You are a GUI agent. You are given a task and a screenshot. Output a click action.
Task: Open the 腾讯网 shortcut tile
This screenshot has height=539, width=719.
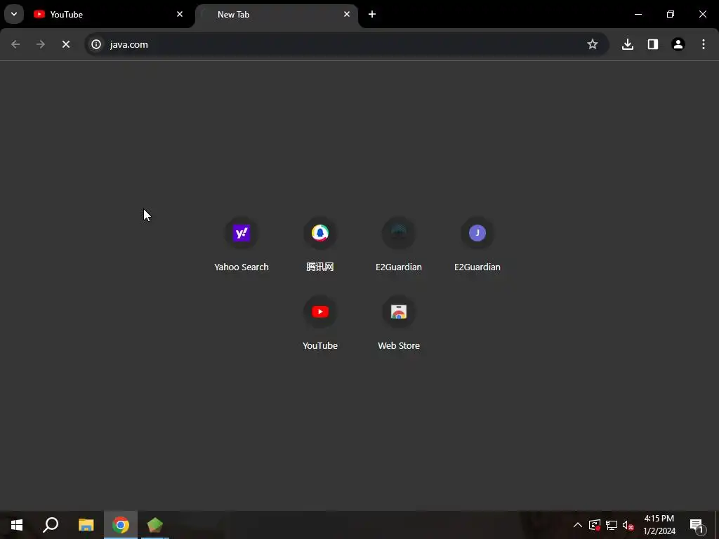coord(320,245)
